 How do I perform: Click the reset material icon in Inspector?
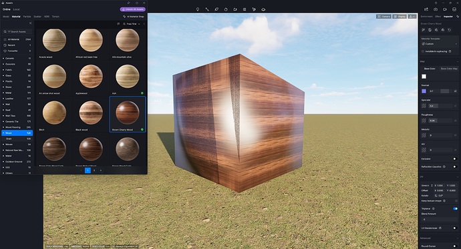pos(449,30)
